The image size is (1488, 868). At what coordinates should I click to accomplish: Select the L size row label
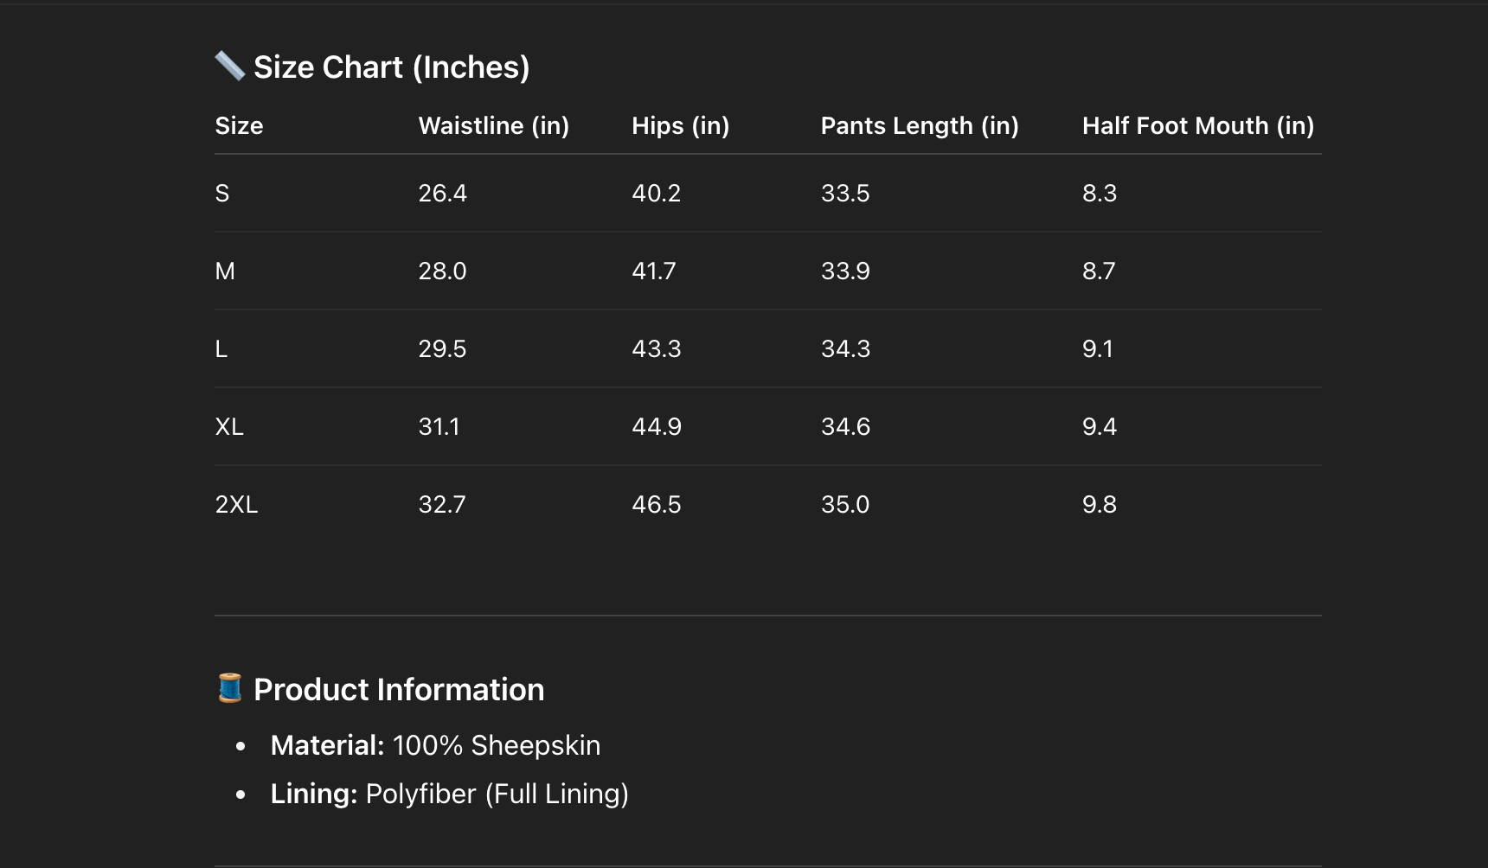(221, 349)
